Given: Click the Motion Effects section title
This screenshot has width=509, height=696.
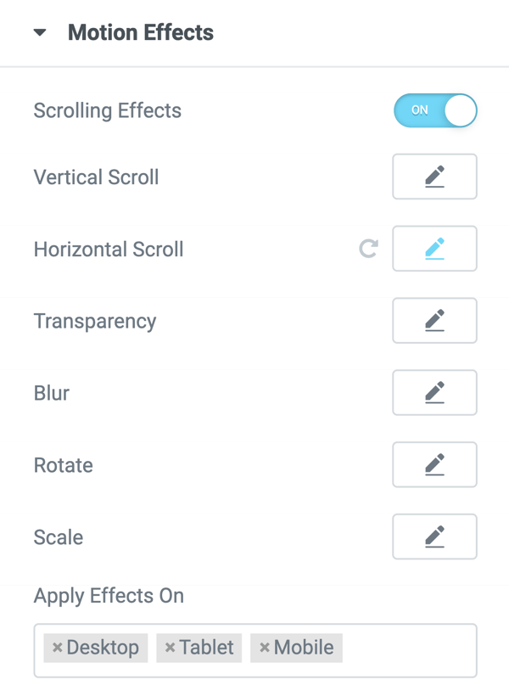Looking at the screenshot, I should [141, 33].
